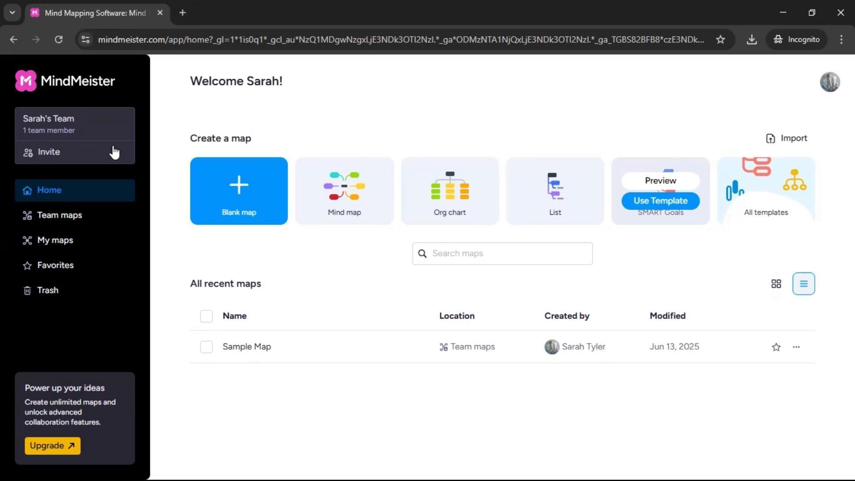Screen dimensions: 855x481
Task: Open the user profile avatar menu
Action: coord(830,82)
